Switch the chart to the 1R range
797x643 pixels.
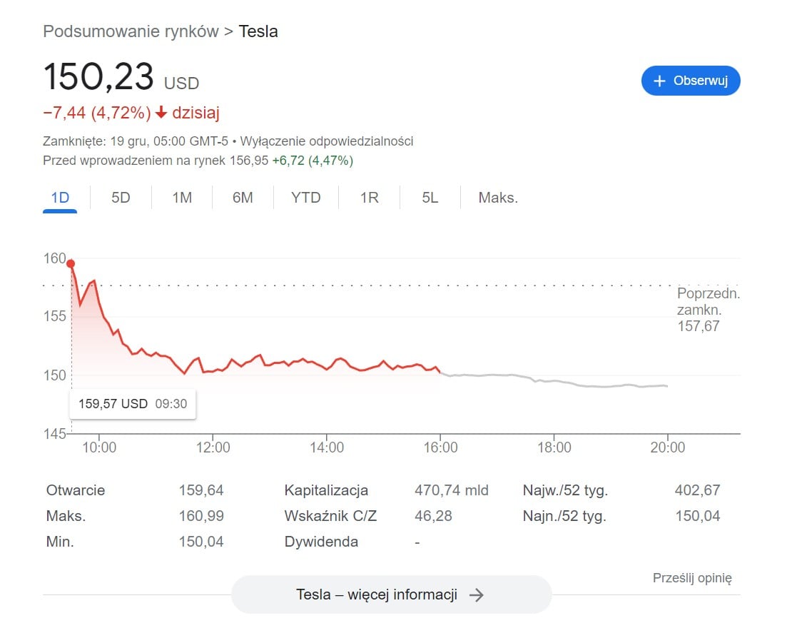(x=369, y=198)
